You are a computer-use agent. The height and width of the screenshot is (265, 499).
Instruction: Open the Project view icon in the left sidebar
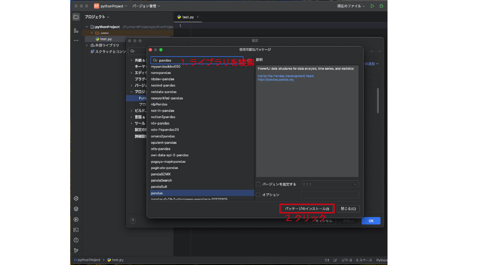coord(76,17)
